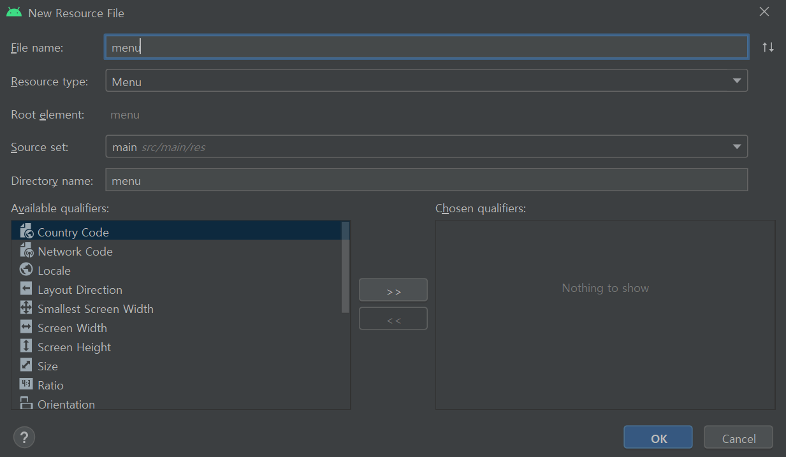This screenshot has height=457, width=786.
Task: Click the Locale globe icon
Action: tap(26, 270)
